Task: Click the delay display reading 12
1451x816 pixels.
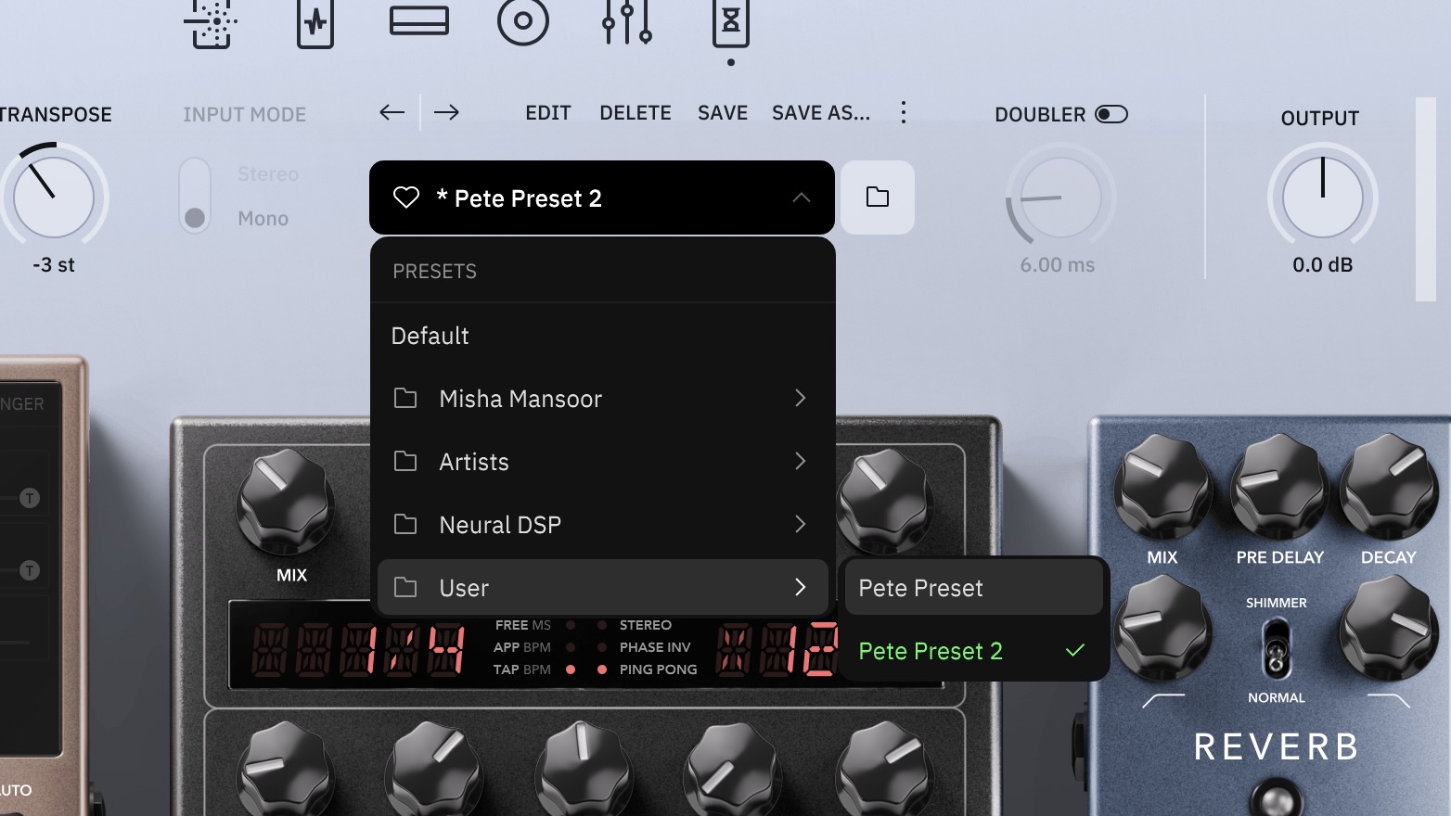Action: [777, 648]
